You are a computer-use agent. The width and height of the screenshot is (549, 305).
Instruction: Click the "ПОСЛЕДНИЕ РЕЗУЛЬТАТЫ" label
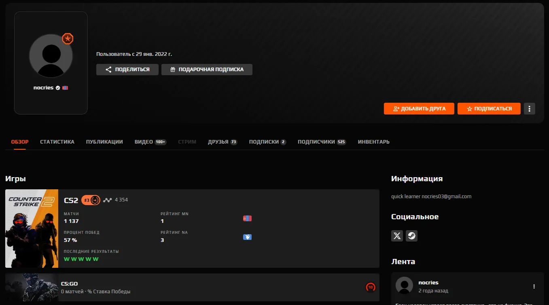pos(91,252)
